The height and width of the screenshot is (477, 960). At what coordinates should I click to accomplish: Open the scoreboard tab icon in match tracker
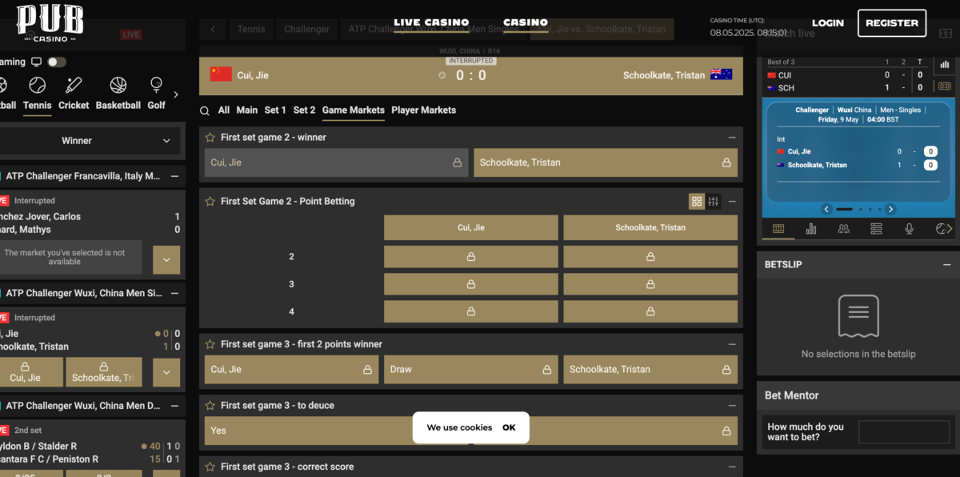point(778,229)
